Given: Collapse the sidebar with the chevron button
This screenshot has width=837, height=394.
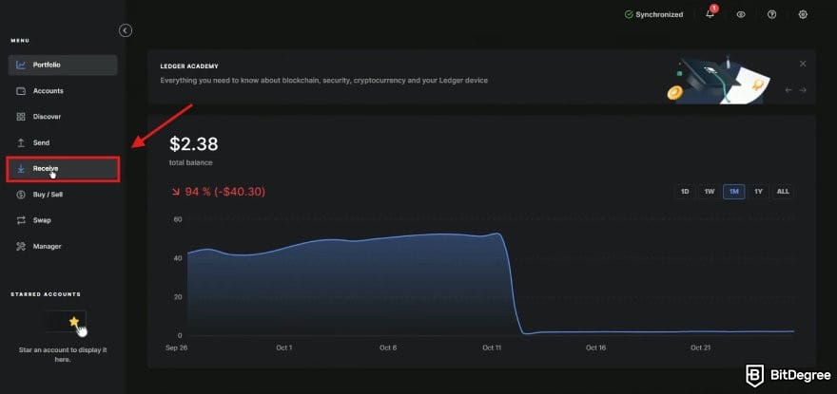Looking at the screenshot, I should [x=125, y=30].
